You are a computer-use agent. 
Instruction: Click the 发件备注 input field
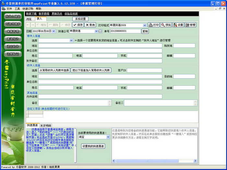[x=100, y=61]
